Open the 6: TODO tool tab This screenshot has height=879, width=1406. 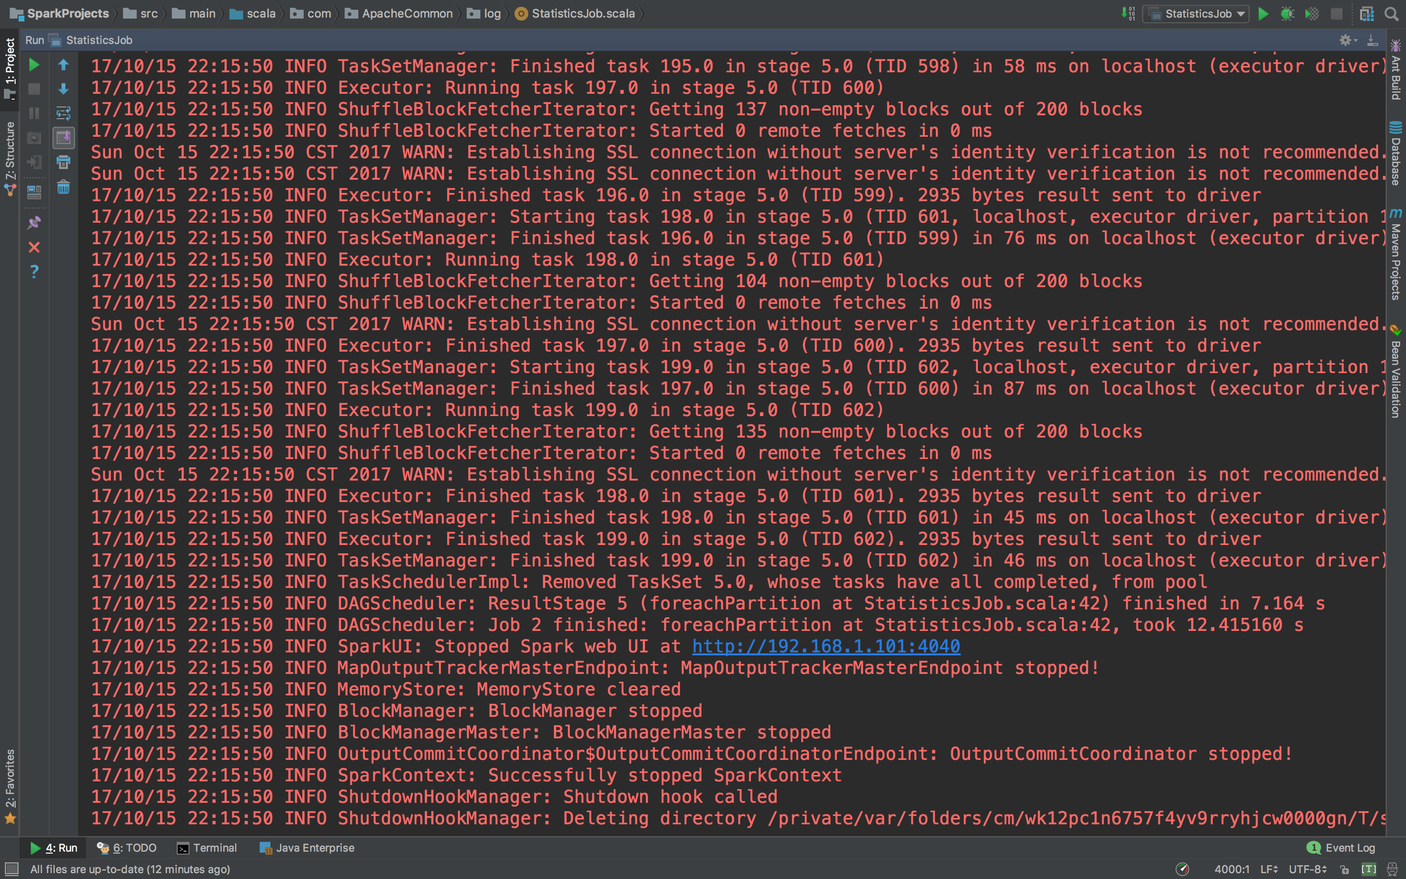(126, 848)
